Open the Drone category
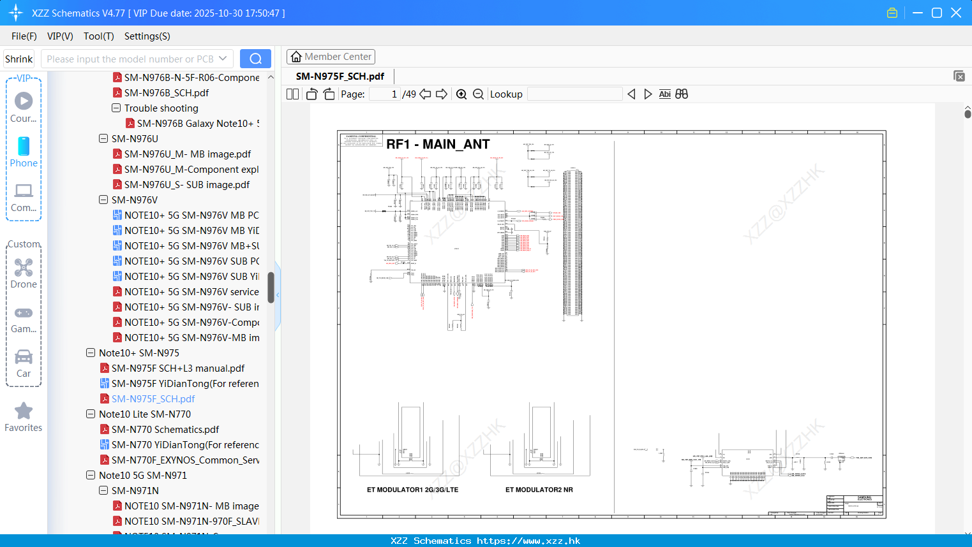The image size is (972, 547). (x=24, y=273)
